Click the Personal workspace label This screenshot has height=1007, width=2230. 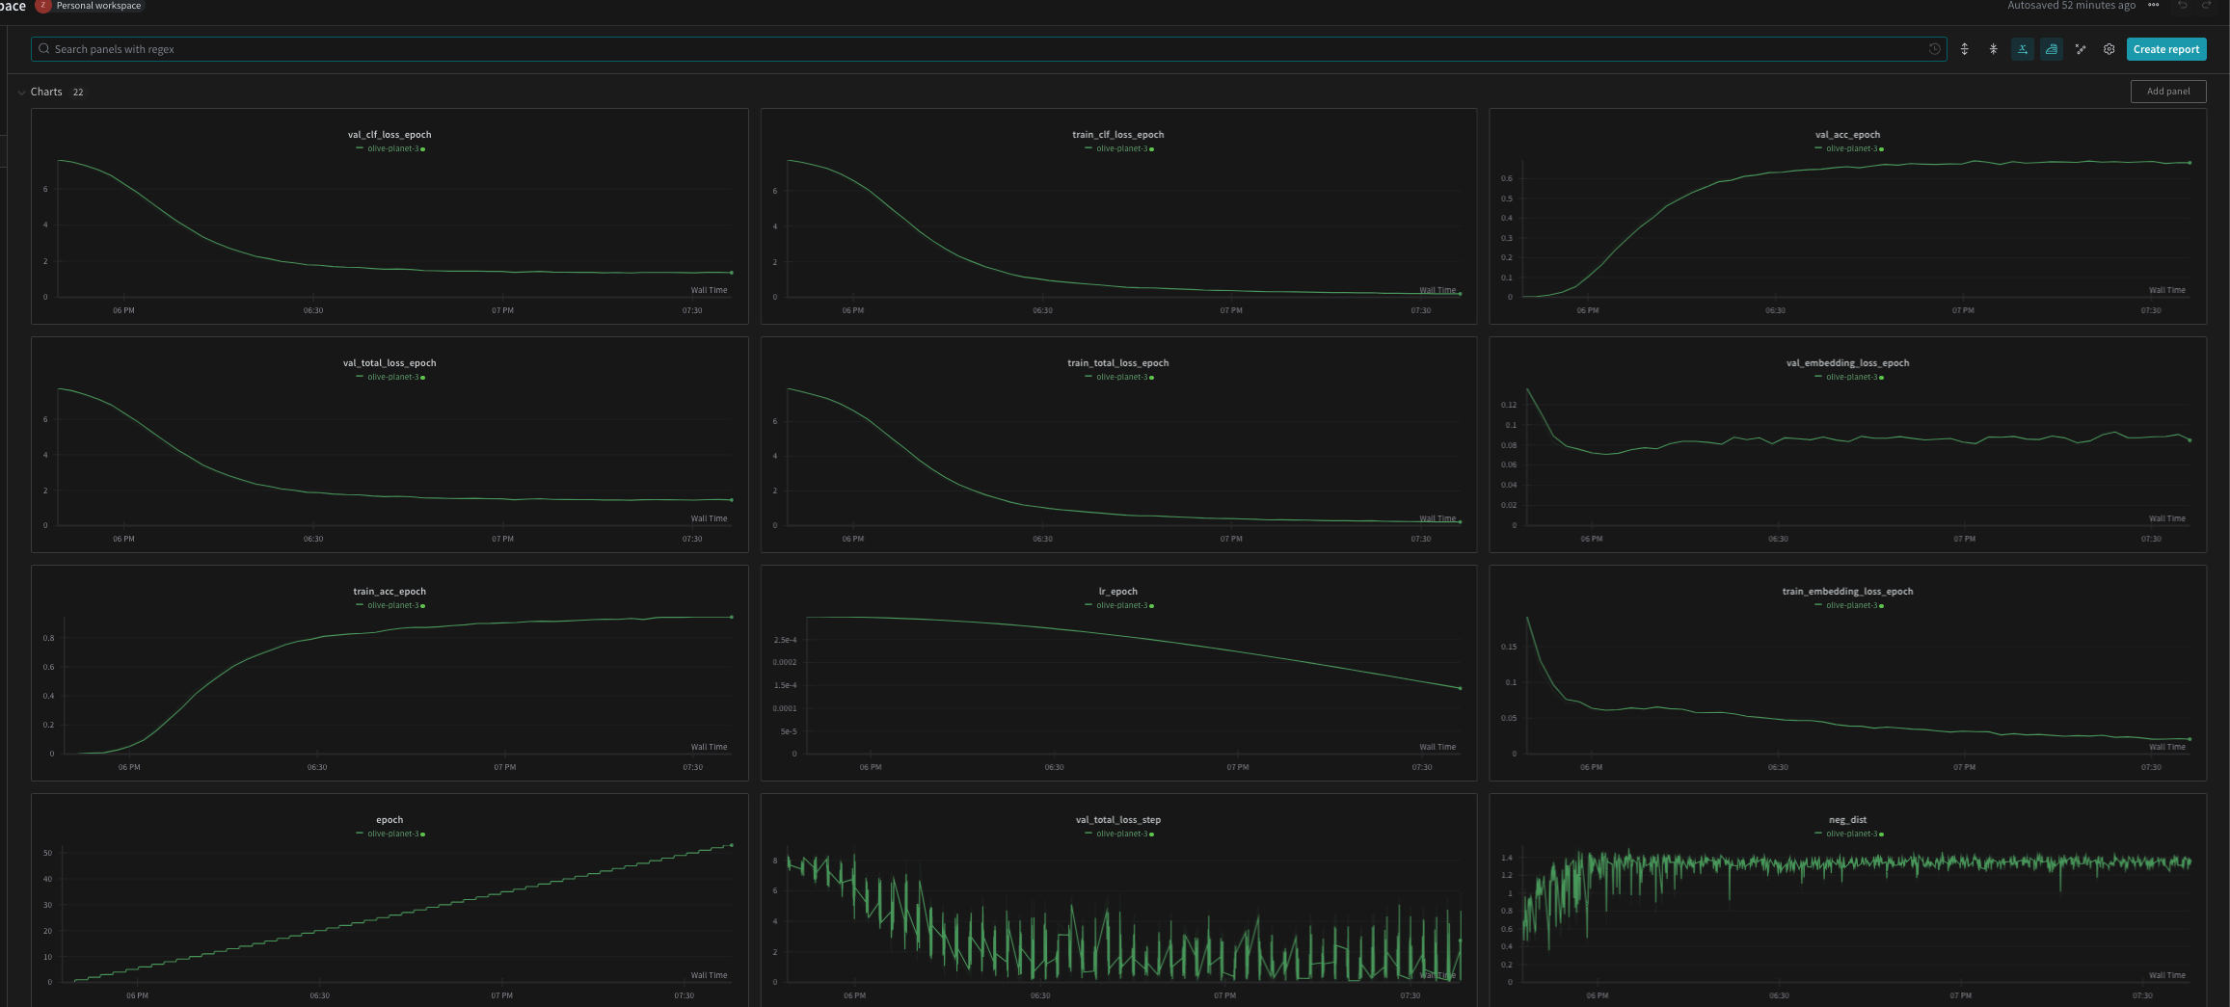[x=98, y=6]
